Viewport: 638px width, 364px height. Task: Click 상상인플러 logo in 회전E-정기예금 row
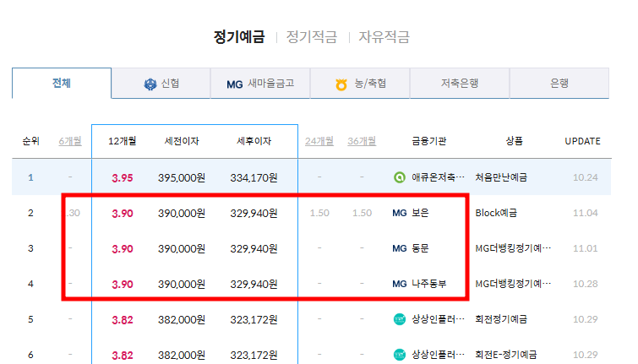pyautogui.click(x=400, y=355)
